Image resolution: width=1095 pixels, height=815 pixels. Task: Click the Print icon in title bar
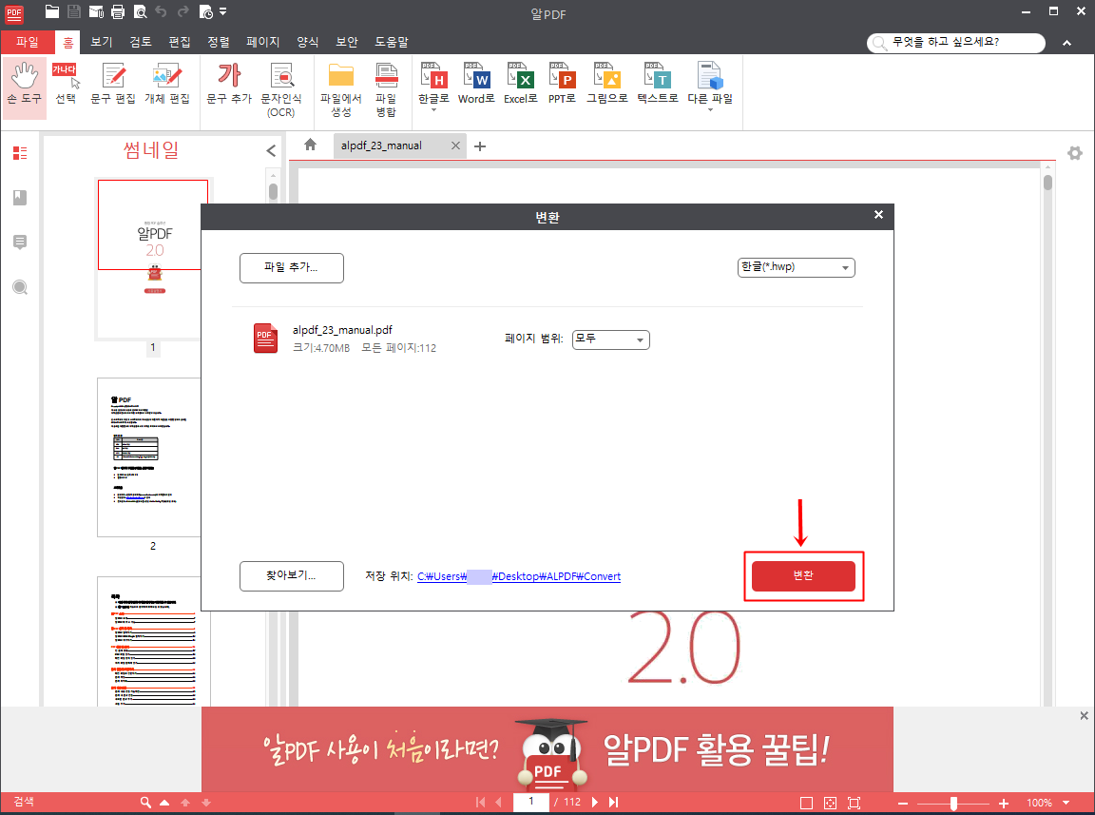[x=118, y=11]
